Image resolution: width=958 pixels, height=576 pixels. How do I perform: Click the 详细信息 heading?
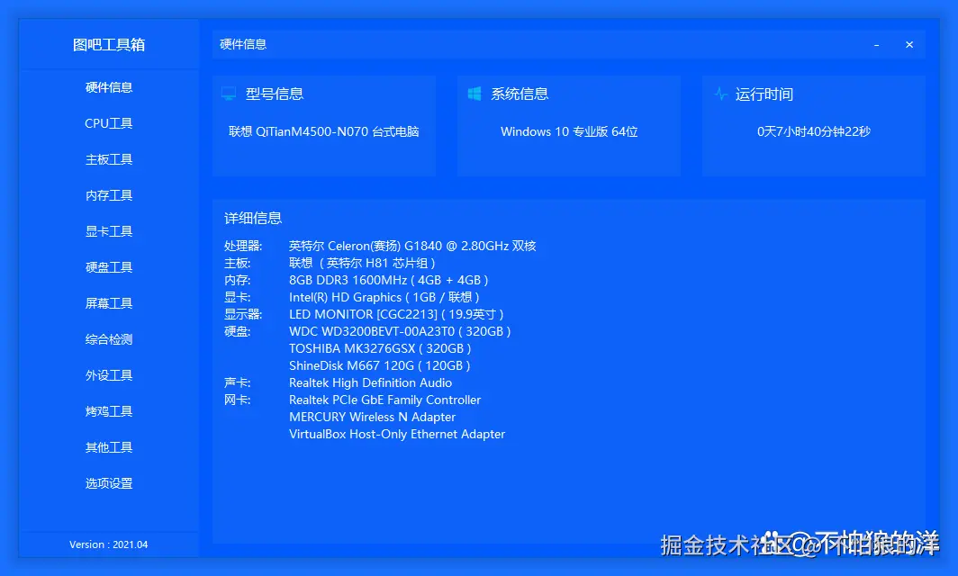[x=253, y=218]
